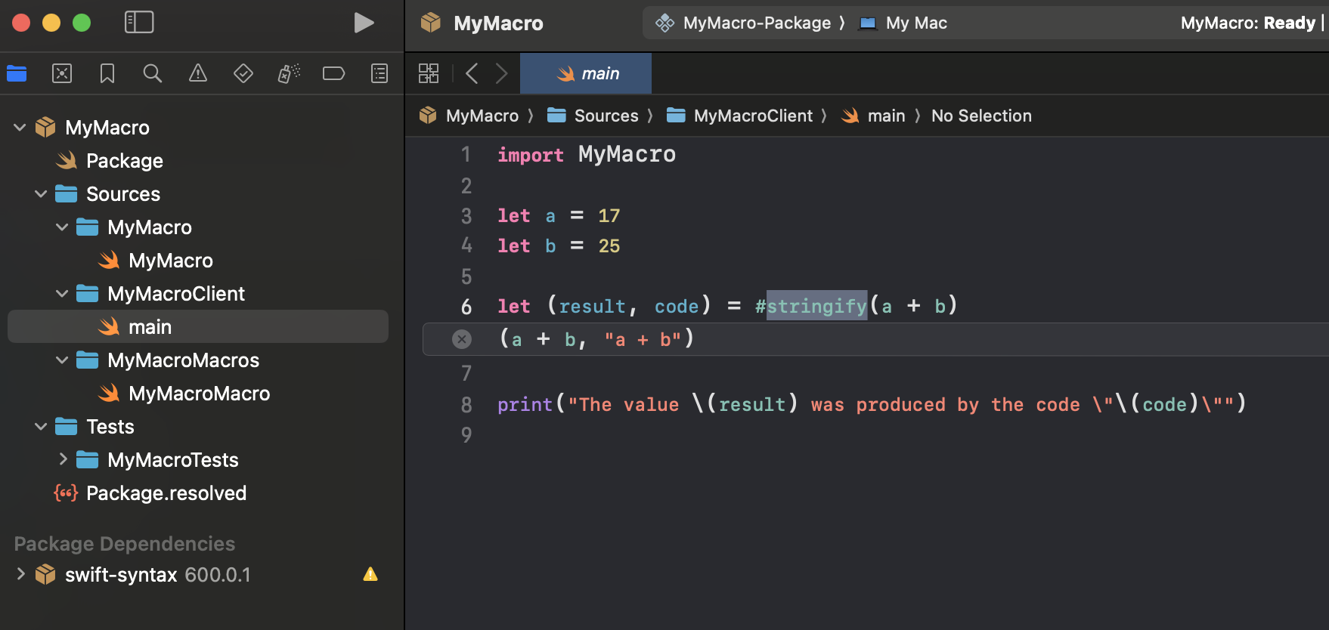Viewport: 1329px width, 630px height.
Task: Open the Package manifest file
Action: pos(198,160)
